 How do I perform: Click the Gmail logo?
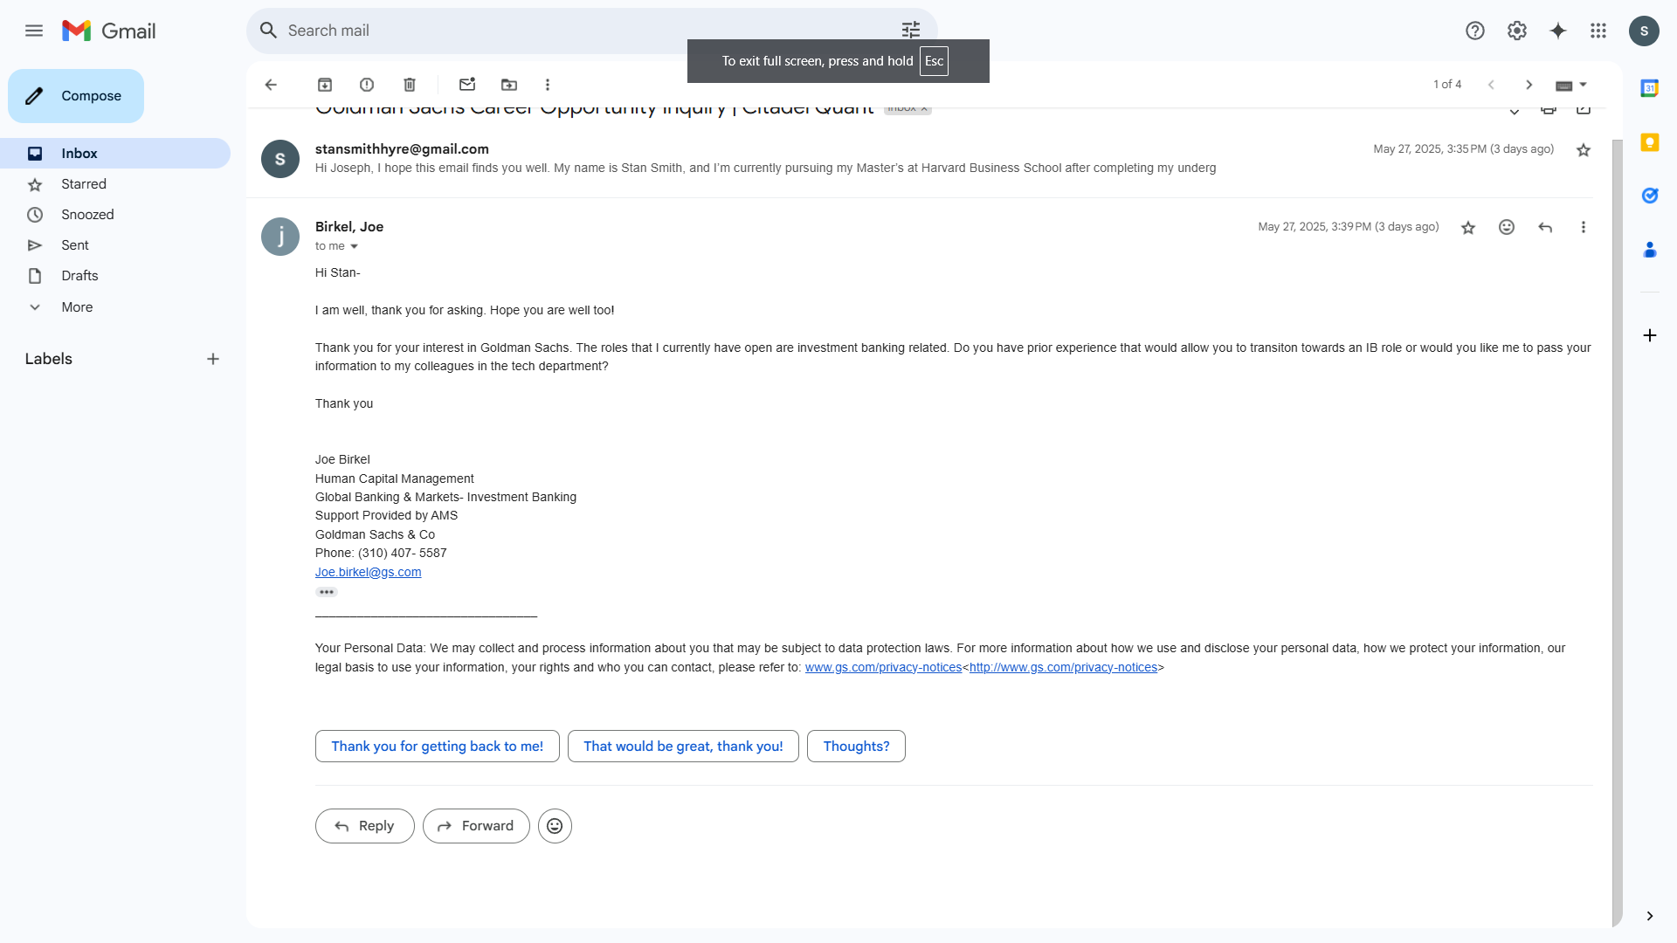[109, 31]
